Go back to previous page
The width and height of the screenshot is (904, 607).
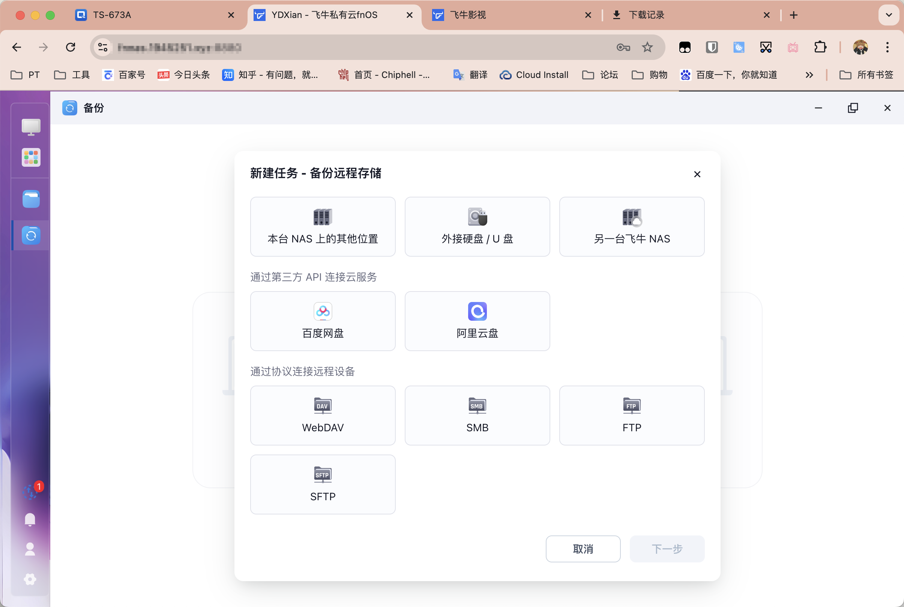[x=17, y=47]
